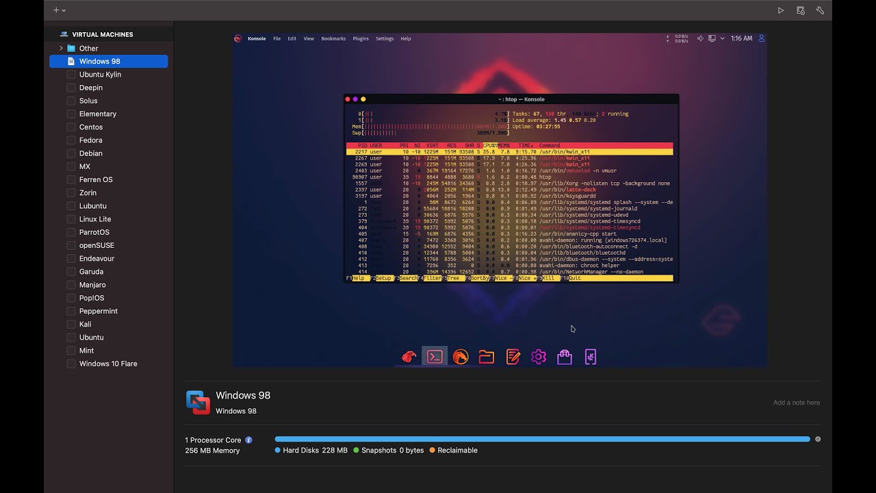Click the Add a note here field
876x493 pixels.
[797, 403]
